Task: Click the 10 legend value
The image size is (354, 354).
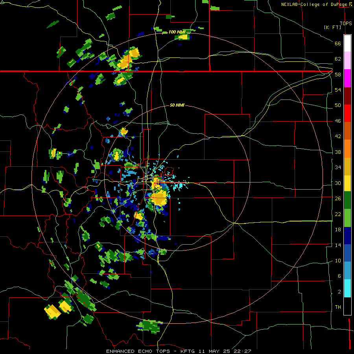Action: 338,260
